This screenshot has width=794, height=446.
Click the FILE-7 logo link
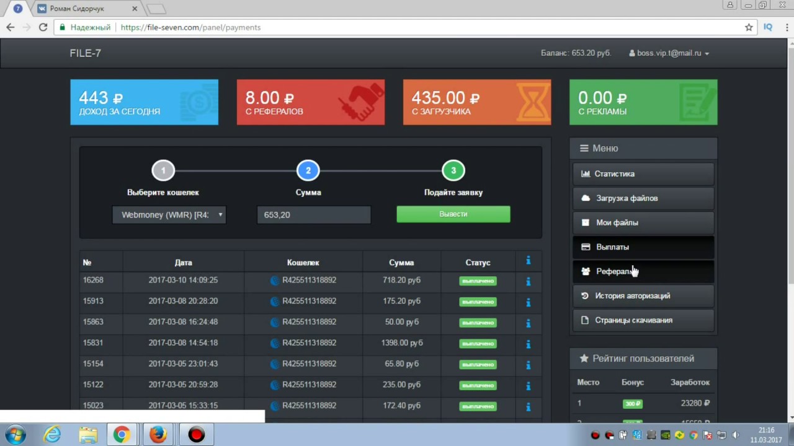86,53
